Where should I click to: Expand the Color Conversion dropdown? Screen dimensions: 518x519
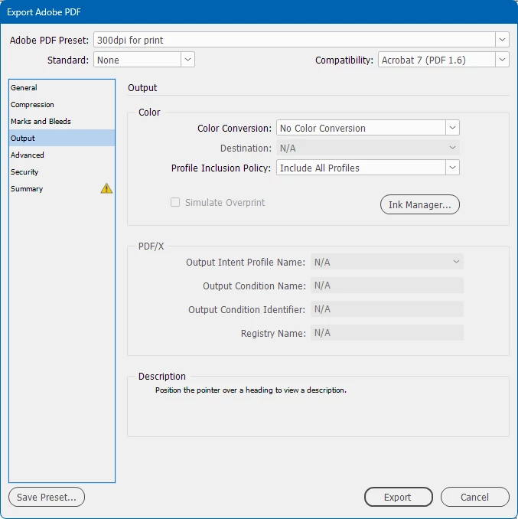tap(368, 128)
